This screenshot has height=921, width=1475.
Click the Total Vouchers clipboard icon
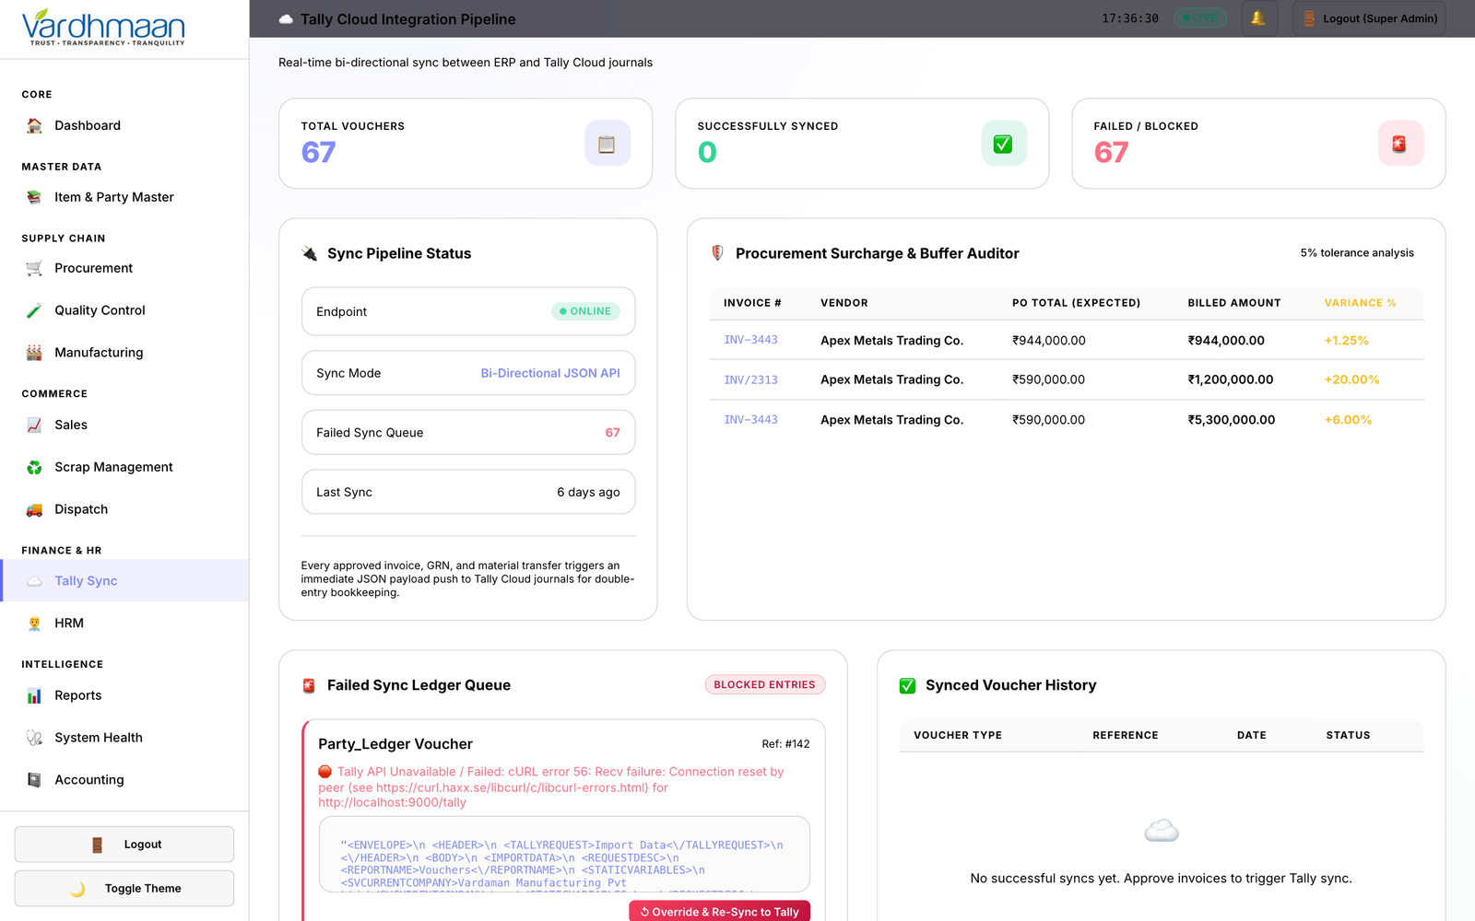pos(608,144)
